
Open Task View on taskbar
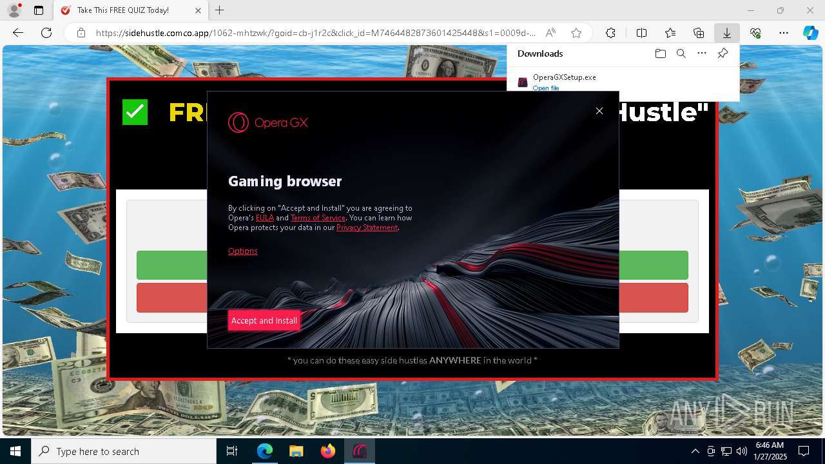click(x=232, y=451)
